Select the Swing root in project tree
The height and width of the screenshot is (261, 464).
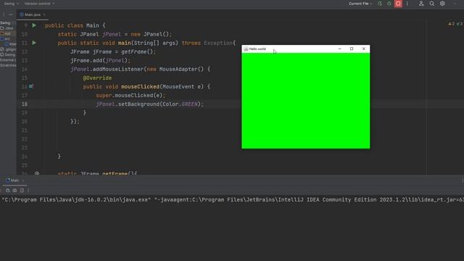(x=5, y=22)
